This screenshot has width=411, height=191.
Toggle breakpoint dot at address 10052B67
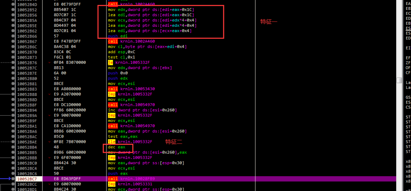pyautogui.click(x=13, y=42)
